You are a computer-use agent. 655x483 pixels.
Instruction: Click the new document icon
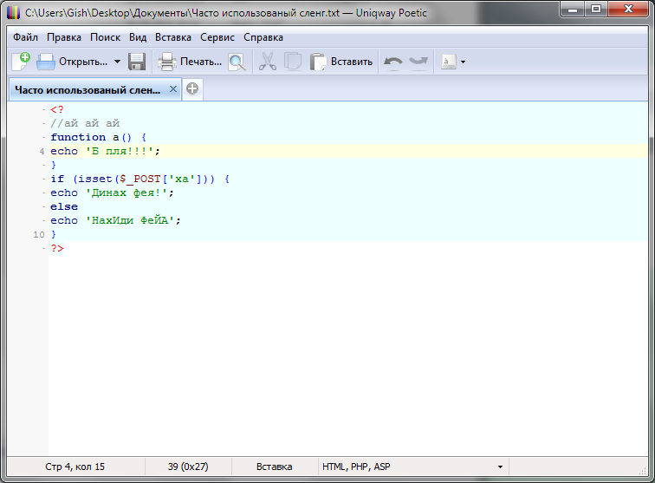pyautogui.click(x=21, y=62)
